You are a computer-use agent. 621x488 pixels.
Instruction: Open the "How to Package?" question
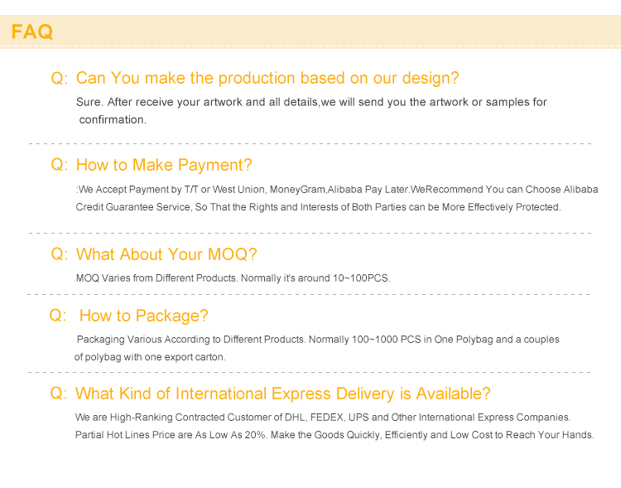coord(143,316)
